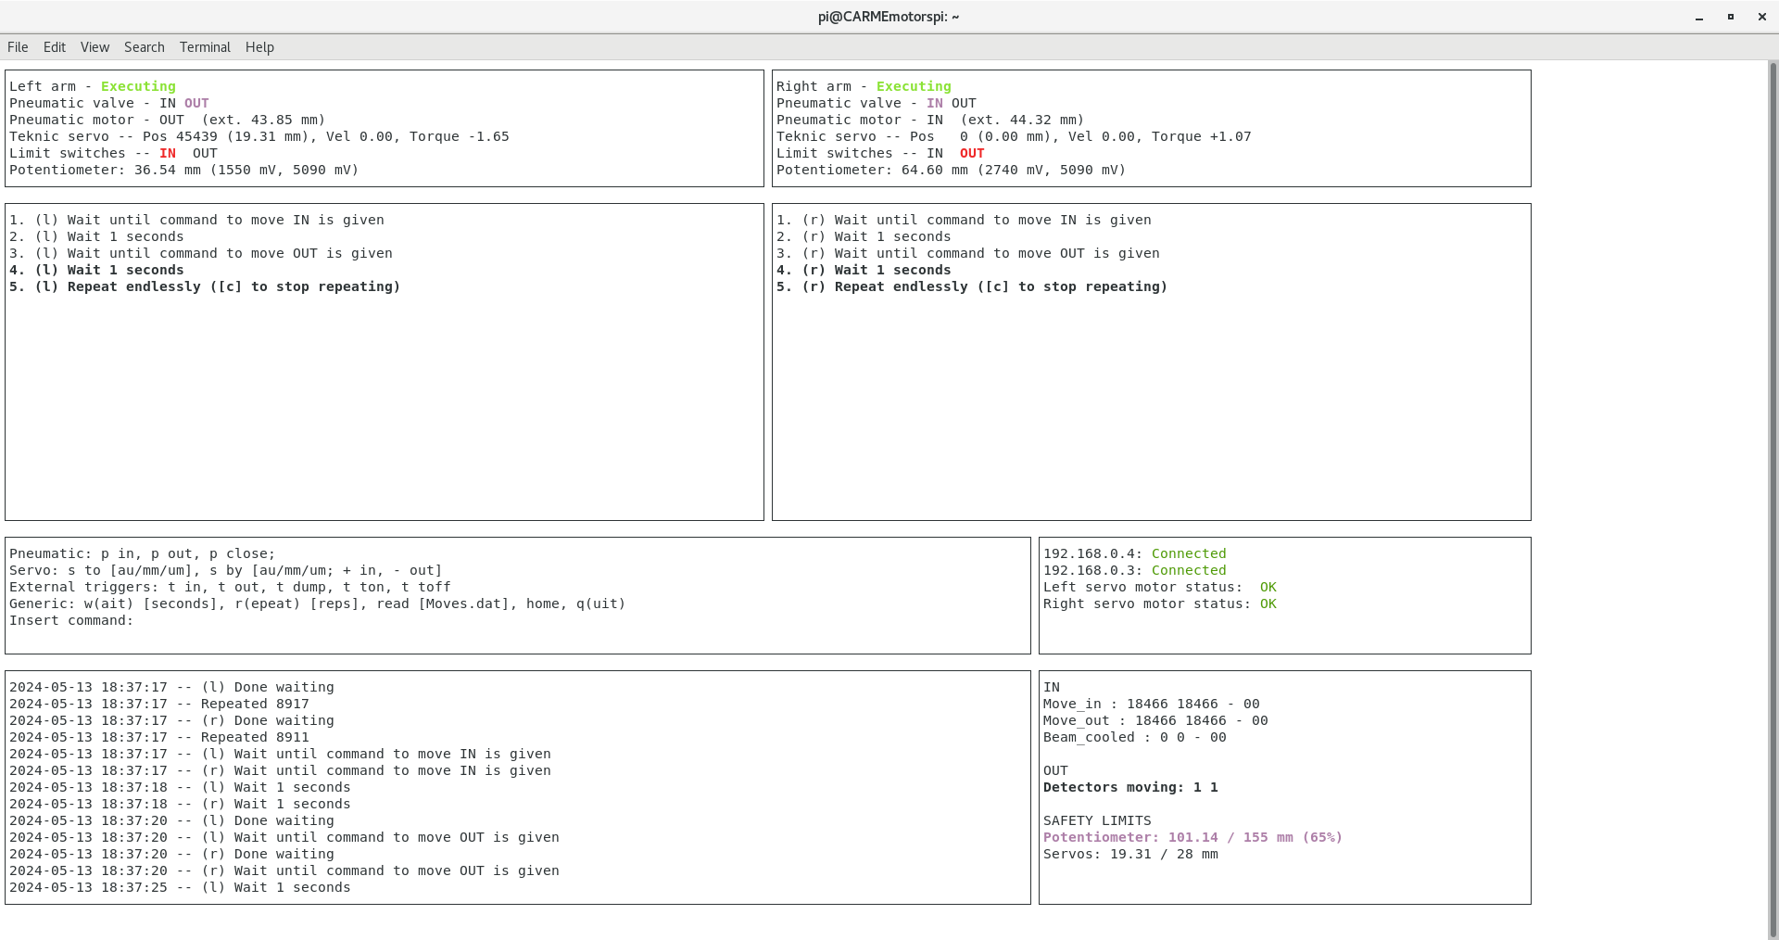Screen dimensions: 1779x940
Task: Close the terminal window
Action: tap(1761, 18)
